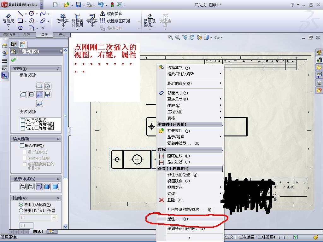Screen dimensions: 323x242
Task: Click the Zoom to Fit magnifier icon
Action: pyautogui.click(x=170, y=37)
